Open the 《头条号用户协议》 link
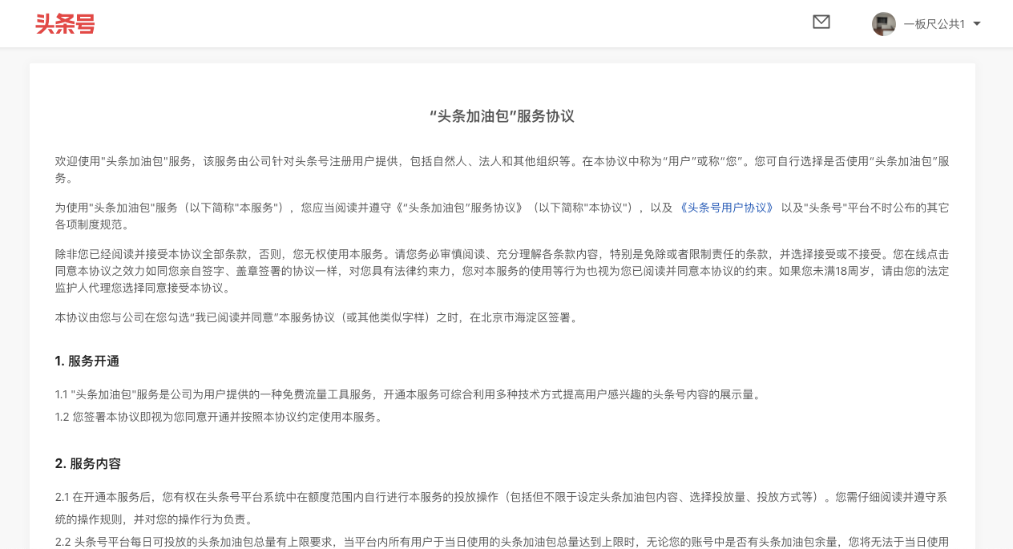 click(727, 208)
